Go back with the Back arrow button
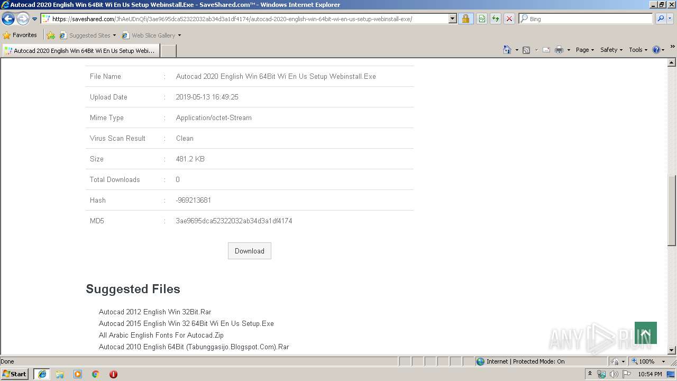 [8, 19]
